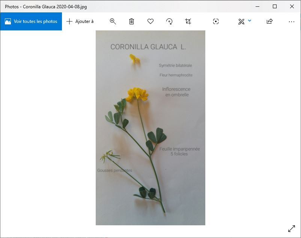This screenshot has height=238, width=301.
Task: Open the ellipsis overflow dropdown
Action: [x=292, y=21]
